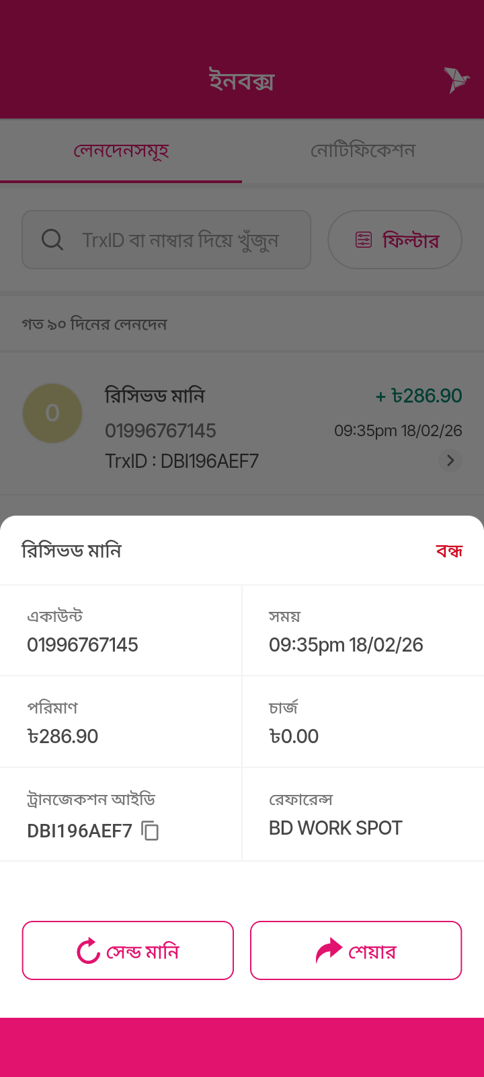This screenshot has width=484, height=1077.
Task: Tap the ৳286.90 amount in details sheet
Action: (63, 736)
